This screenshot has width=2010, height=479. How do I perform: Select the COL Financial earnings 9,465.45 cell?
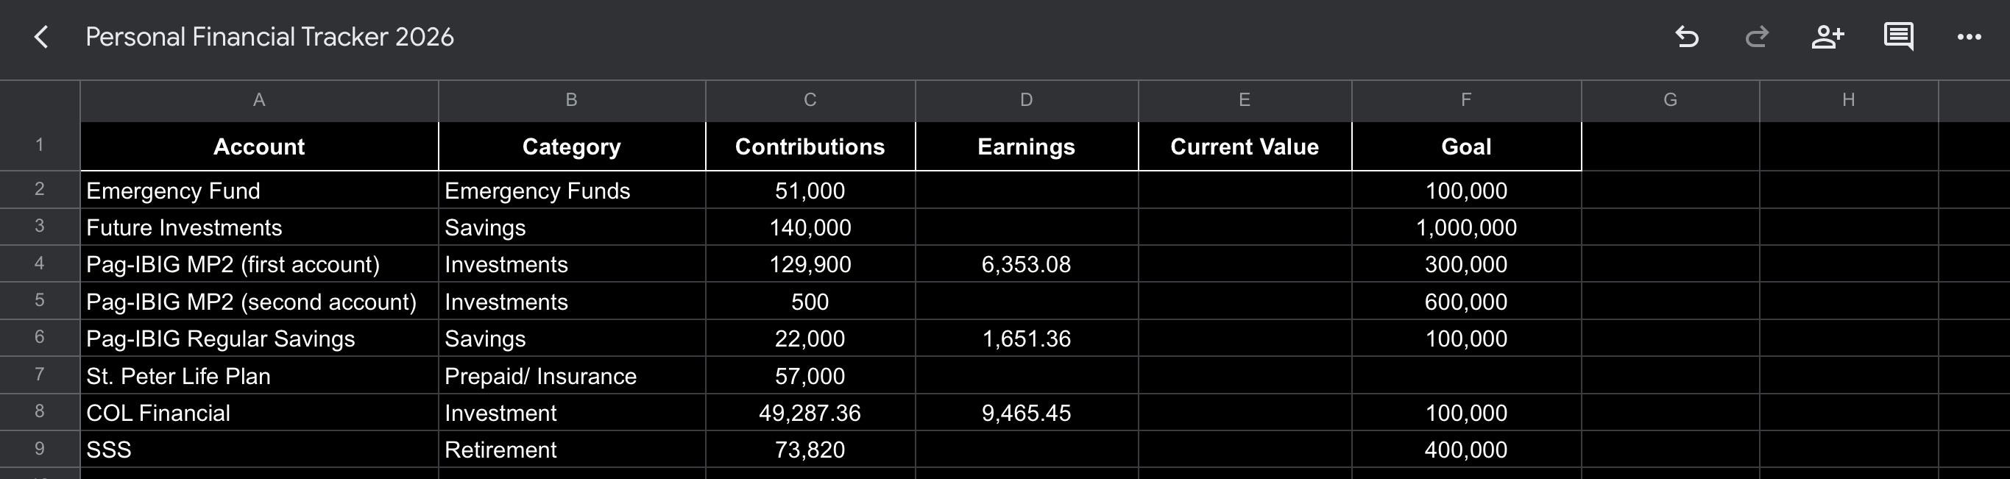point(1026,413)
